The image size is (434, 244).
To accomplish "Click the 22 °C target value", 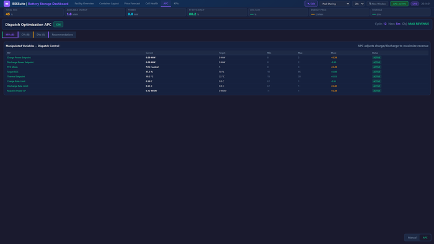I will [x=222, y=77].
